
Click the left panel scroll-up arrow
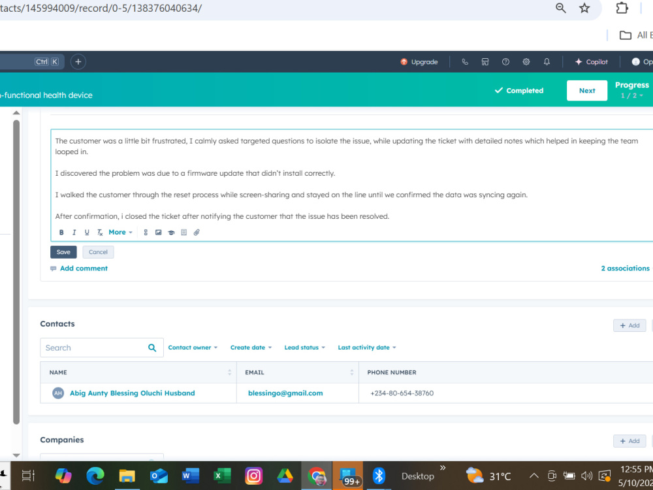click(x=16, y=113)
